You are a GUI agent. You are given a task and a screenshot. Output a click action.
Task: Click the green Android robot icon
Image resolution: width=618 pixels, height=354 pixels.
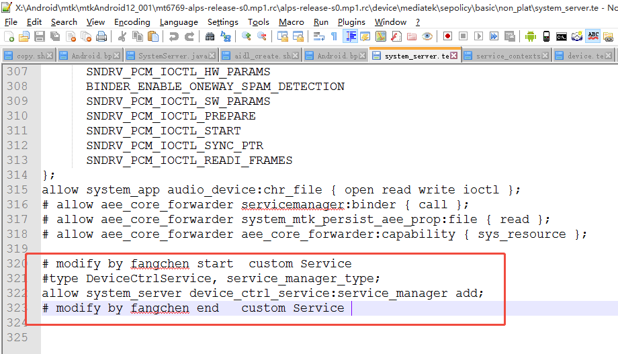531,37
